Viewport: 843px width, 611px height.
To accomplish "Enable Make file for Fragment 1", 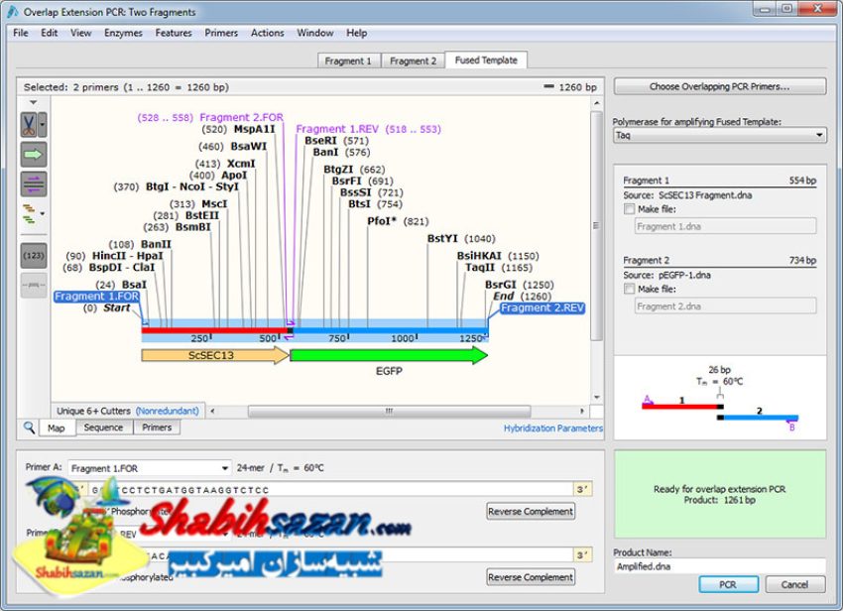I will (630, 209).
